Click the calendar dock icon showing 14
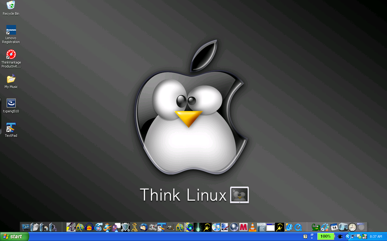 pos(334,227)
